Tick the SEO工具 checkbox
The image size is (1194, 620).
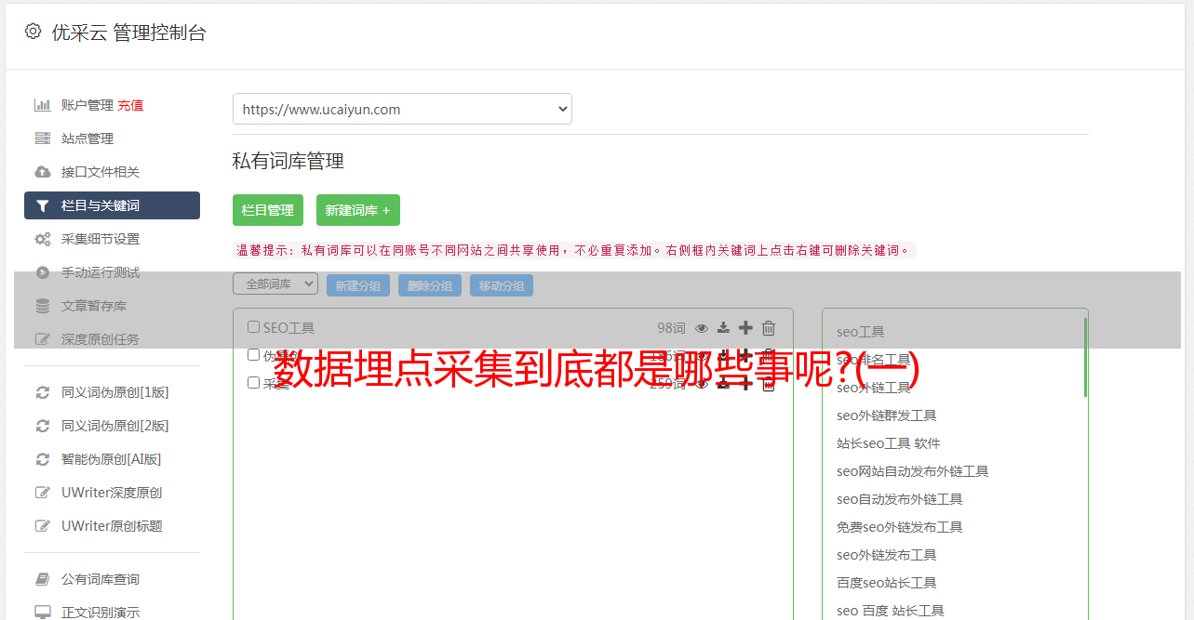[253, 327]
